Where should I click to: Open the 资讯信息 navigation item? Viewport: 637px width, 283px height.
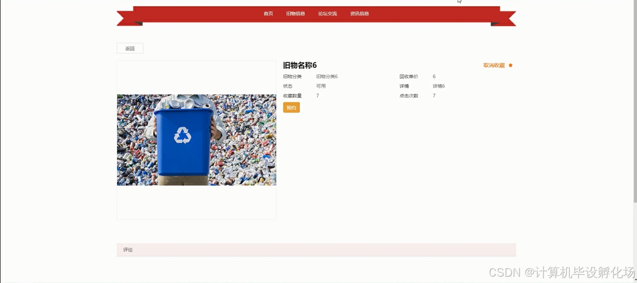tap(359, 14)
